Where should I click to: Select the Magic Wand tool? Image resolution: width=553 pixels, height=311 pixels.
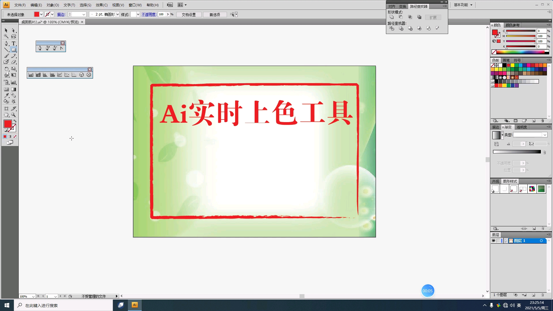(6, 36)
